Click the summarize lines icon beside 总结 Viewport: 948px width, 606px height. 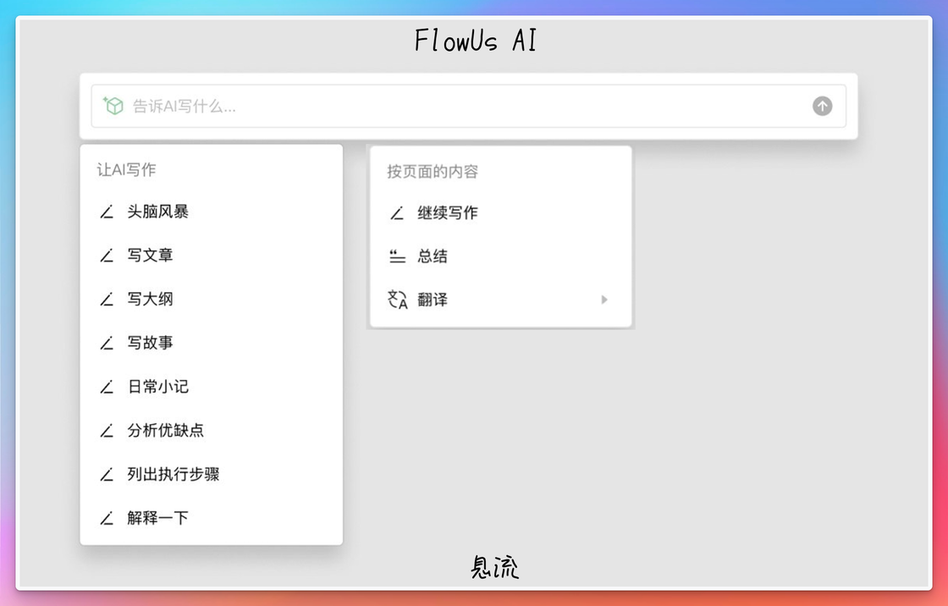[x=397, y=256]
